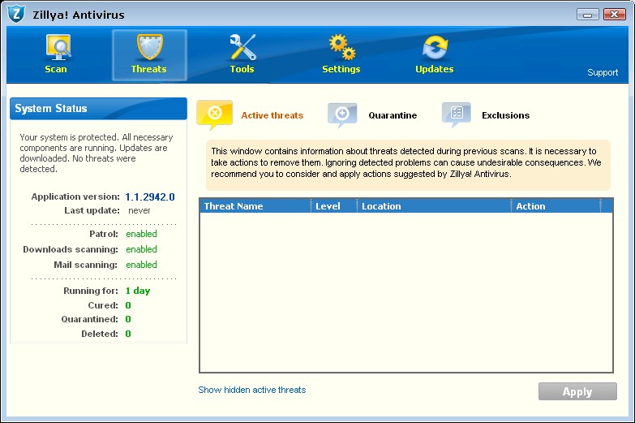Open the Scan section icon

58,47
